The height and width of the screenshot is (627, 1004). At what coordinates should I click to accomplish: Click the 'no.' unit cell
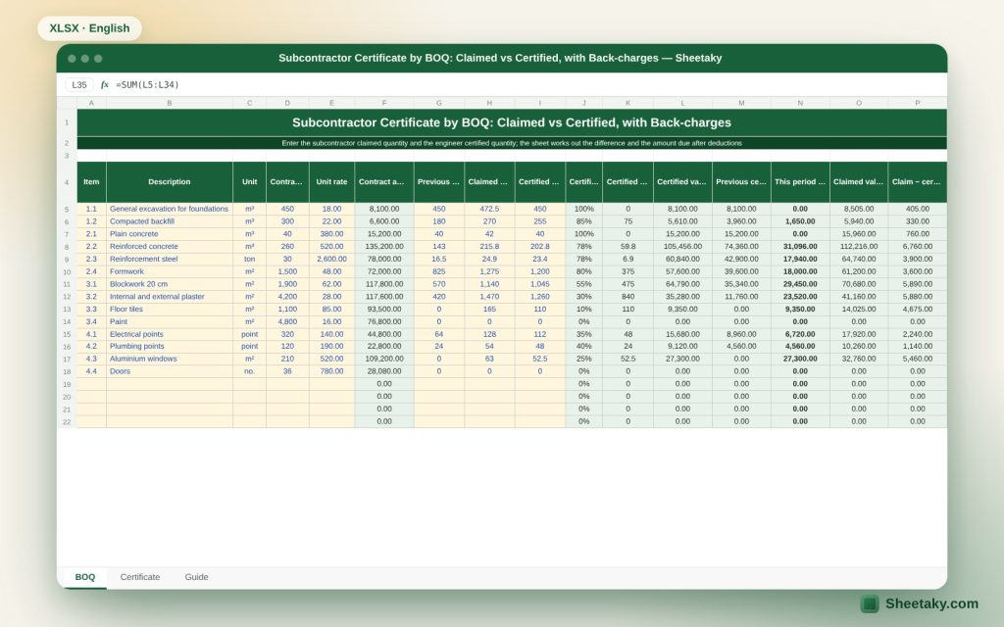click(249, 371)
